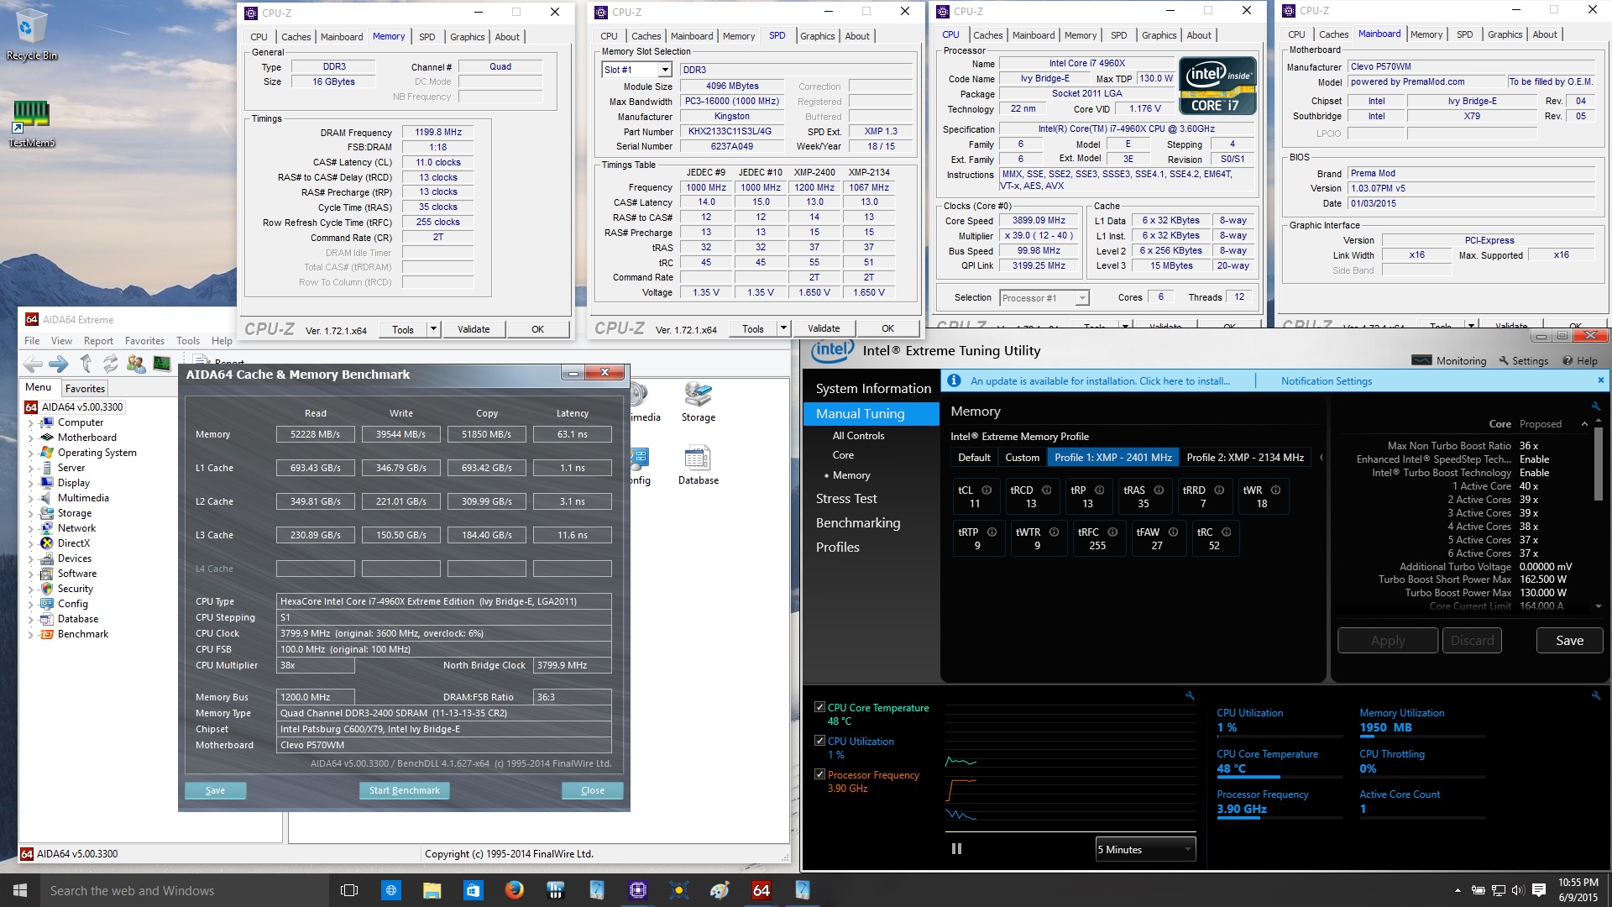Open the Stress Test section in XTU
This screenshot has width=1612, height=907.
coord(846,498)
